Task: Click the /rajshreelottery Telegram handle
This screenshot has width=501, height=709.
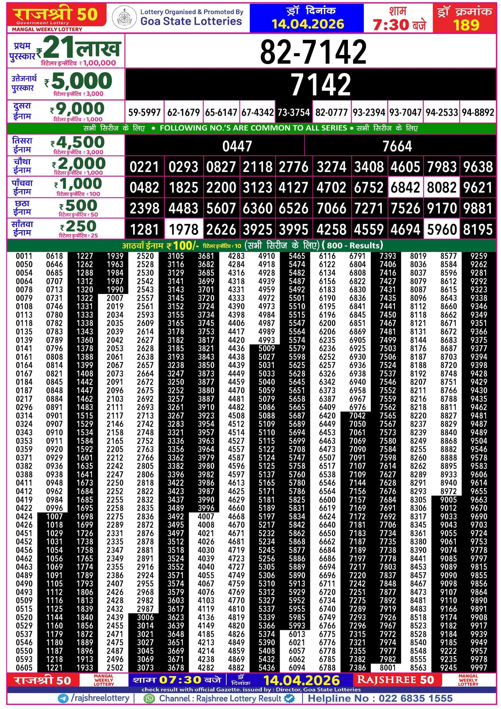Action: pos(100,698)
